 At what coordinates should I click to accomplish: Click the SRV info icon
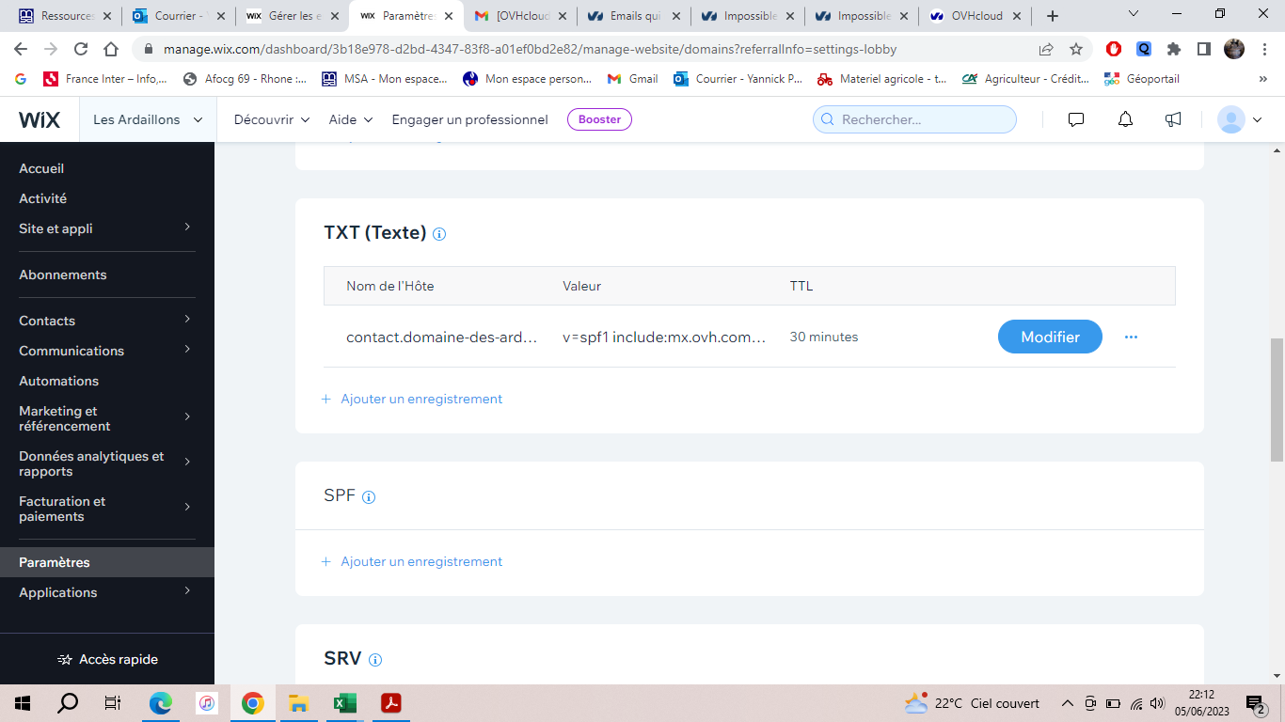point(375,660)
